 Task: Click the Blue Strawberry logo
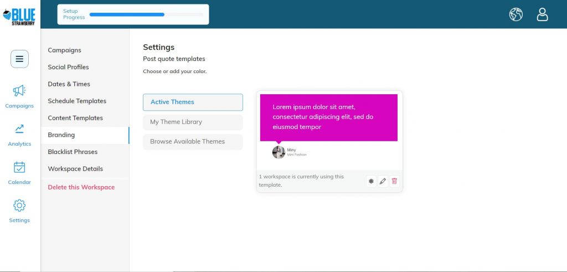(19, 17)
